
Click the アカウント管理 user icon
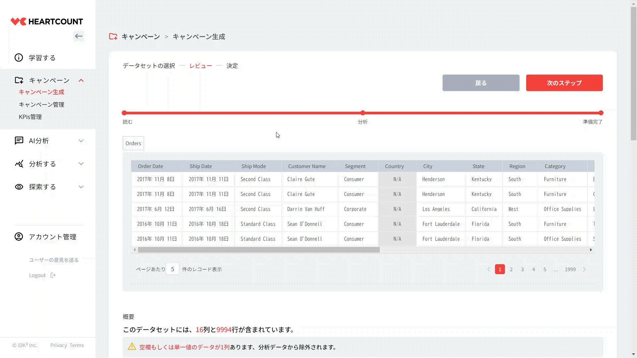click(x=19, y=237)
